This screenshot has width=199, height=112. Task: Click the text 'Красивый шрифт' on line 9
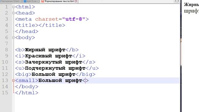[x=49, y=56]
